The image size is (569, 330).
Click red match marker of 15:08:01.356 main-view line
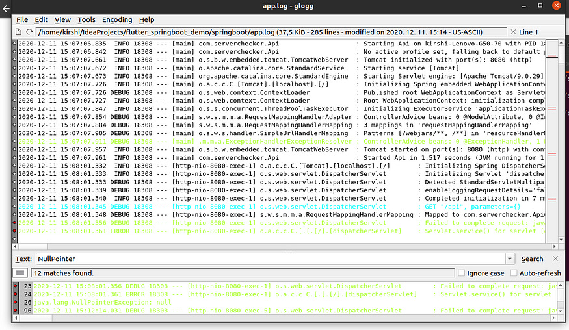(x=14, y=223)
